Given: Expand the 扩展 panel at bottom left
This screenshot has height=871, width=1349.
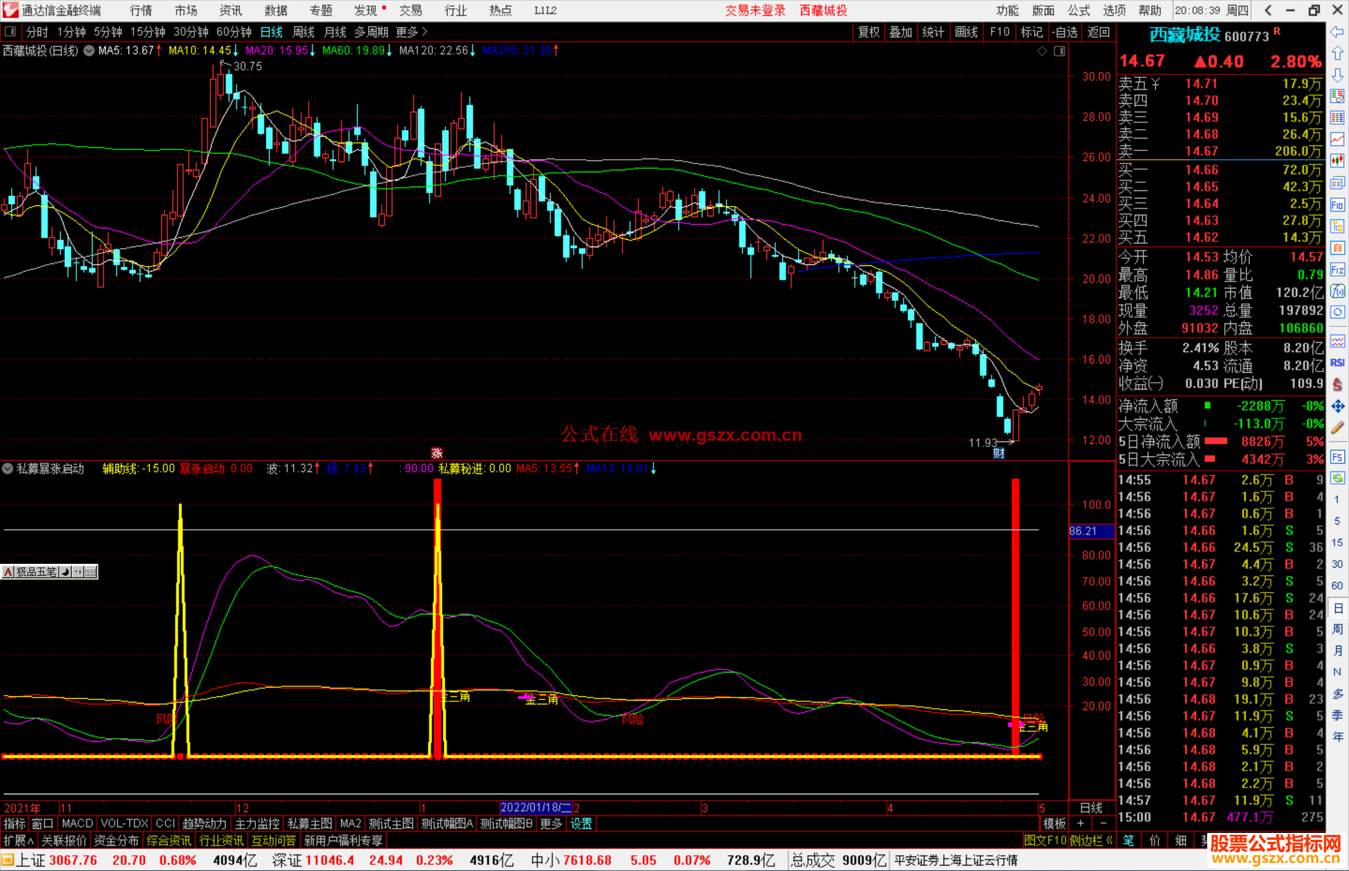Looking at the screenshot, I should click(19, 840).
